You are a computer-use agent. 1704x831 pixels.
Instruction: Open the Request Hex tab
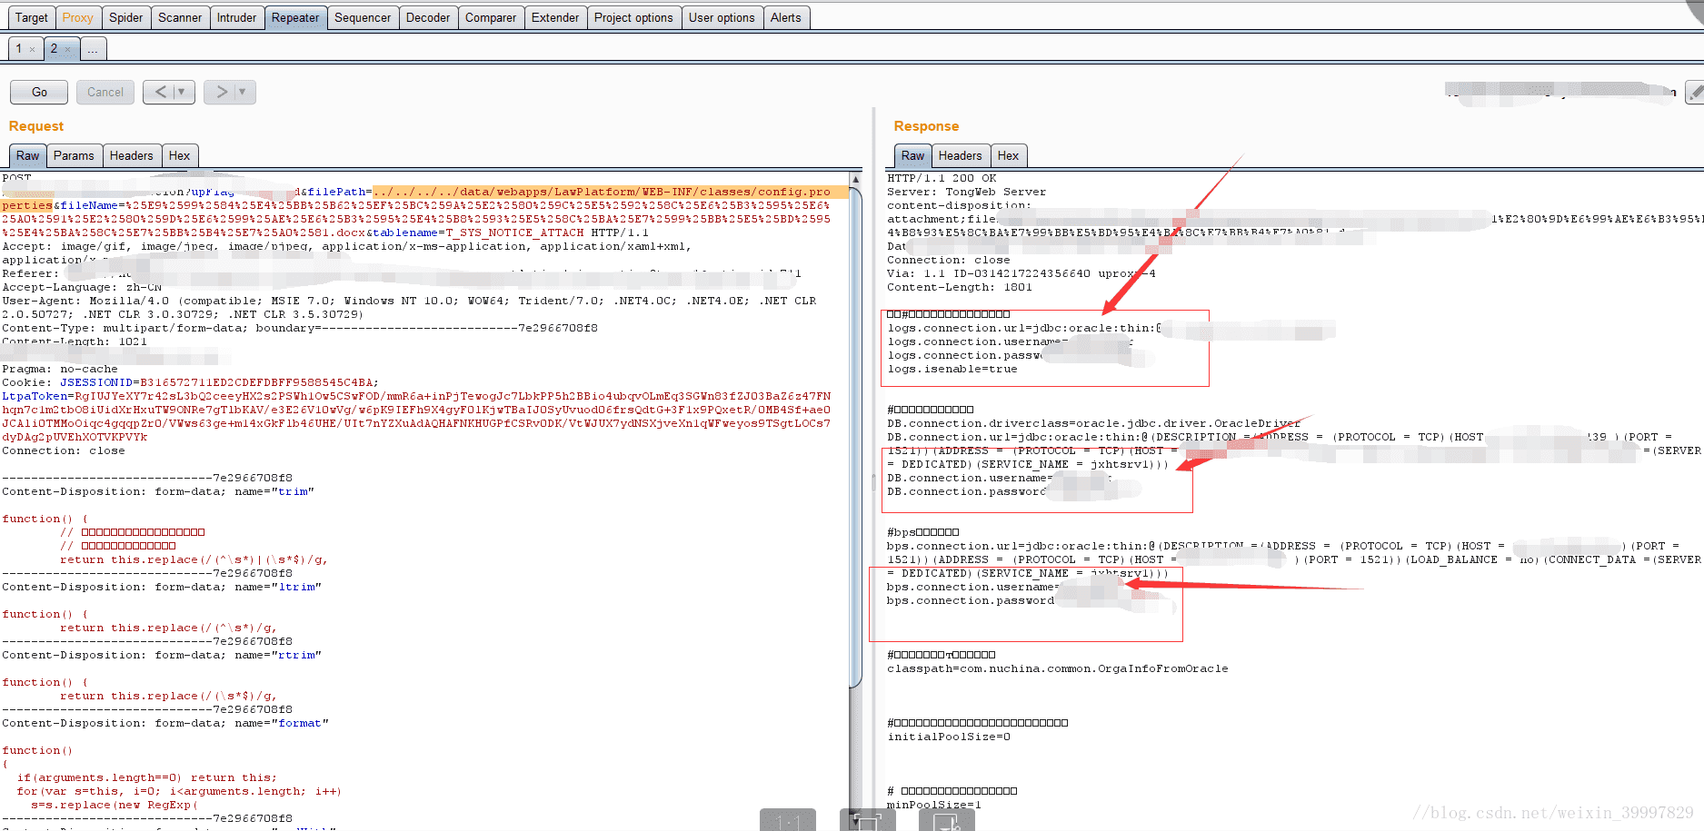point(180,156)
